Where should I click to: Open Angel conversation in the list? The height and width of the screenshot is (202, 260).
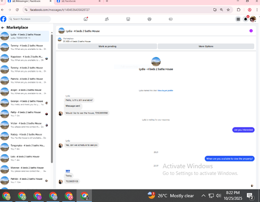click(x=24, y=91)
